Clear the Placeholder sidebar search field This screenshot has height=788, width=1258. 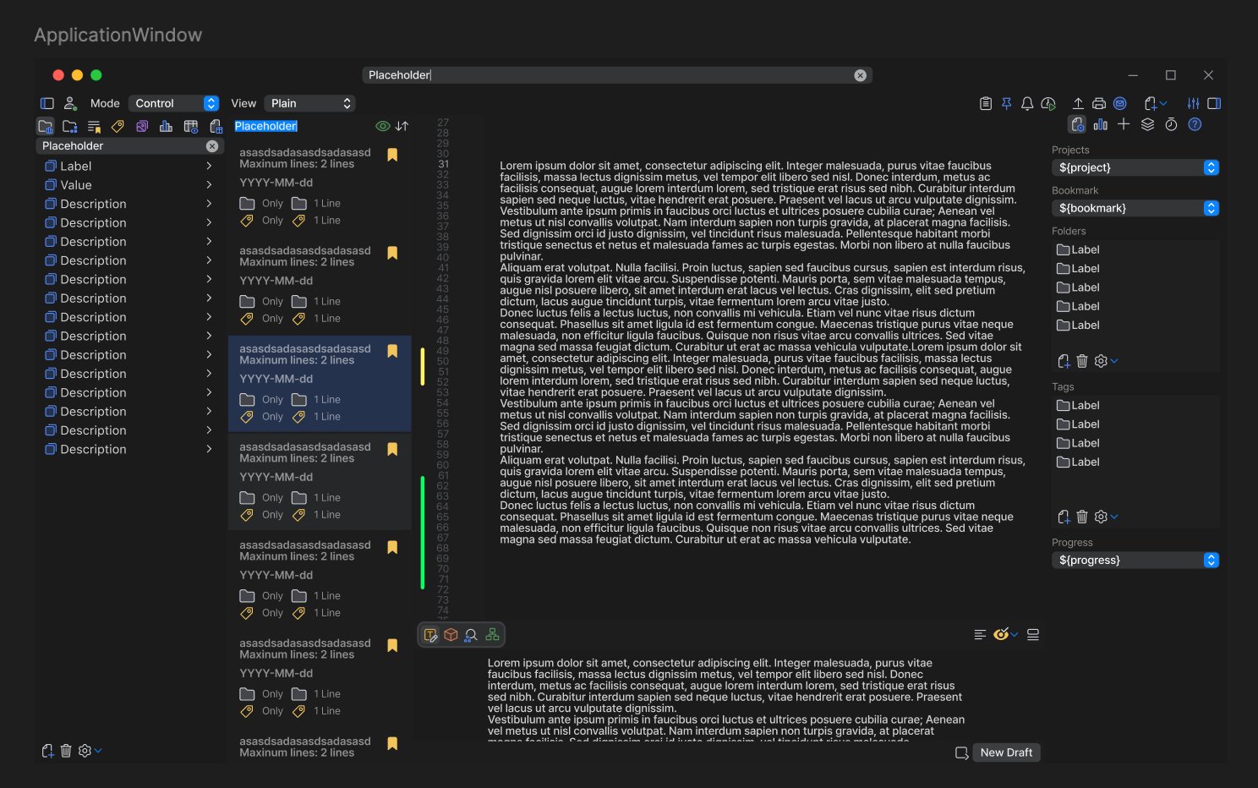(x=212, y=146)
